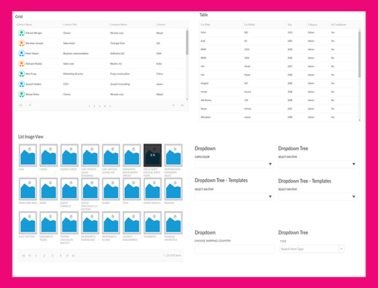Screen dimensions: 378x288
Task: Click the Tofu product image
Action: coord(132,189)
